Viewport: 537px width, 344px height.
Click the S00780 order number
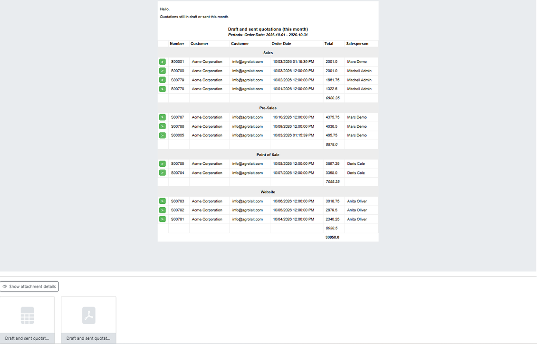point(177,71)
